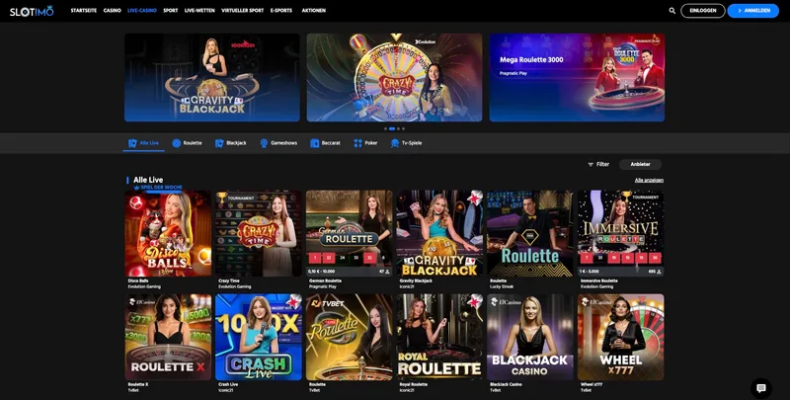The height and width of the screenshot is (400, 790).
Task: Select the last carousel pagination dot
Action: 403,129
